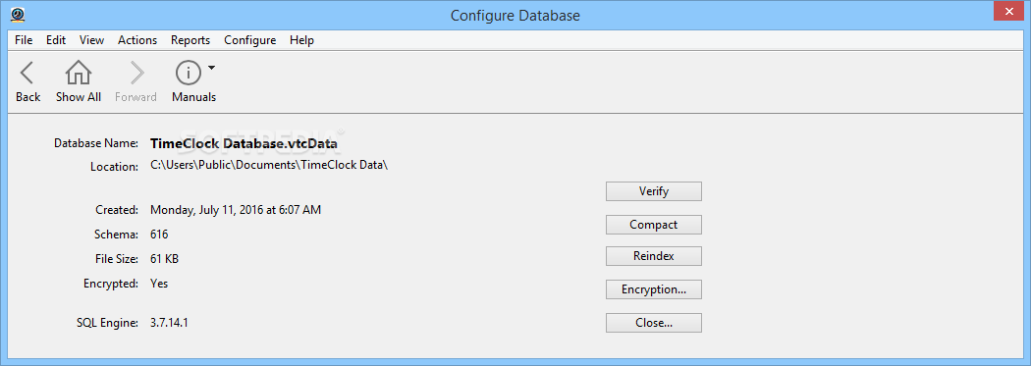Open the Actions menu

pos(137,40)
